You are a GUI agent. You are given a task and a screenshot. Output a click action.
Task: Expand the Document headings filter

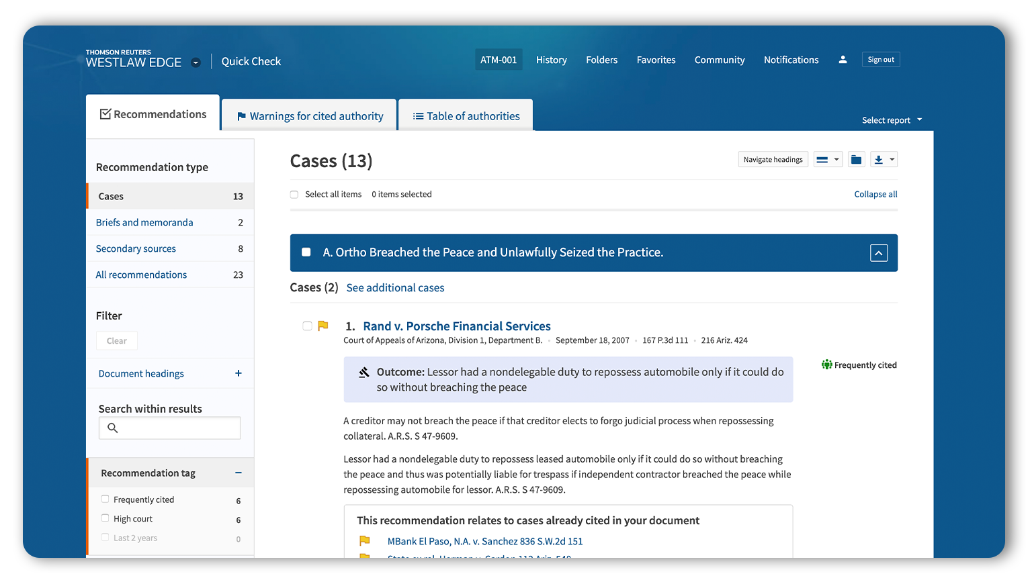coord(238,373)
